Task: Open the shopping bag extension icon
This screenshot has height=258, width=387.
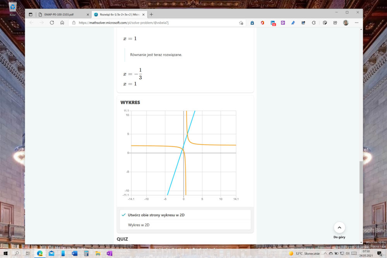Action: (x=252, y=23)
